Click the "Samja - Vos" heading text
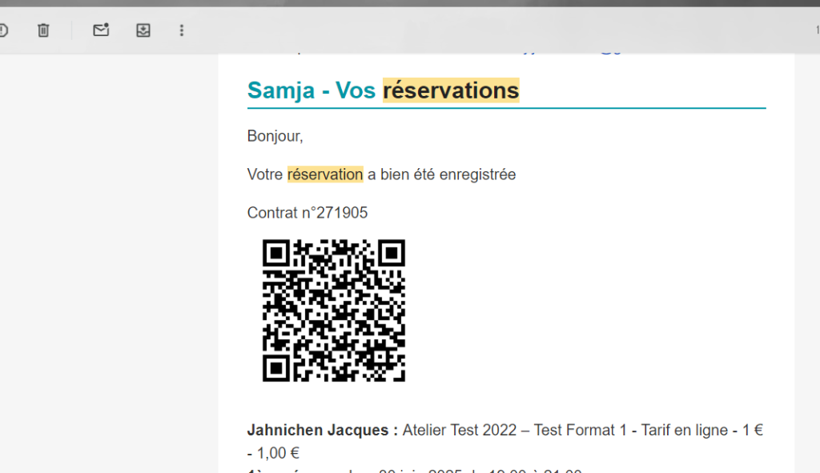 pyautogui.click(x=311, y=90)
